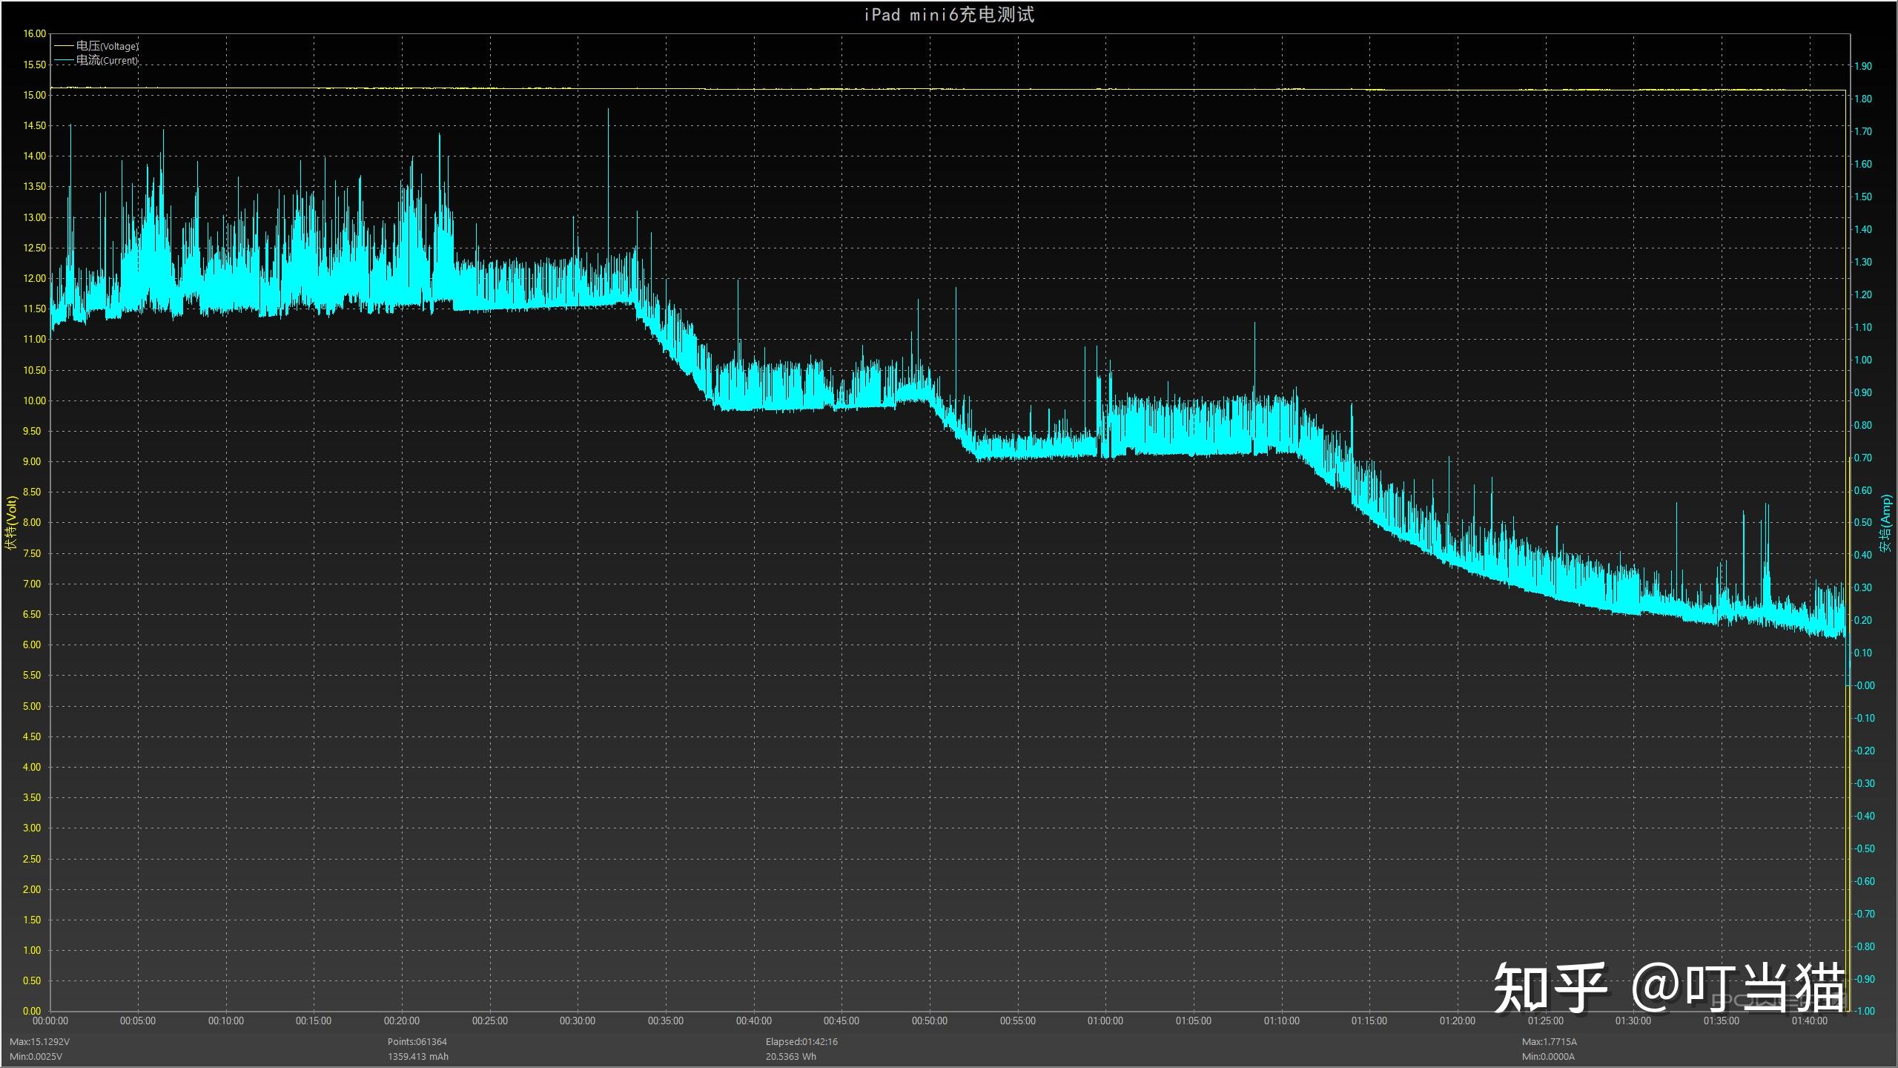Click the yellow voltage legend line swatch

click(65, 46)
